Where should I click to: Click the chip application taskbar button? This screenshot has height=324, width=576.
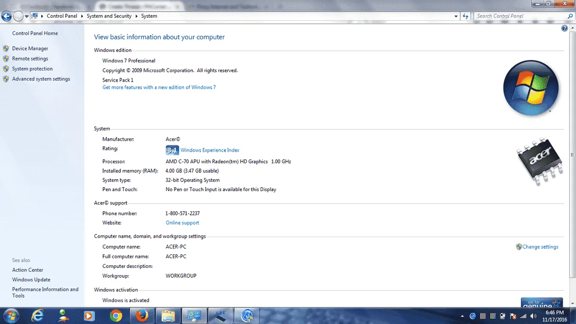pos(220,315)
